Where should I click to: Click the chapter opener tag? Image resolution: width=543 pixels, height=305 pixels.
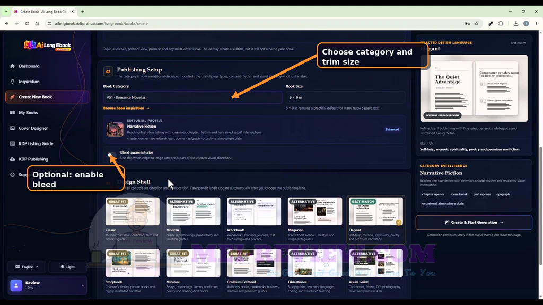pos(433,194)
